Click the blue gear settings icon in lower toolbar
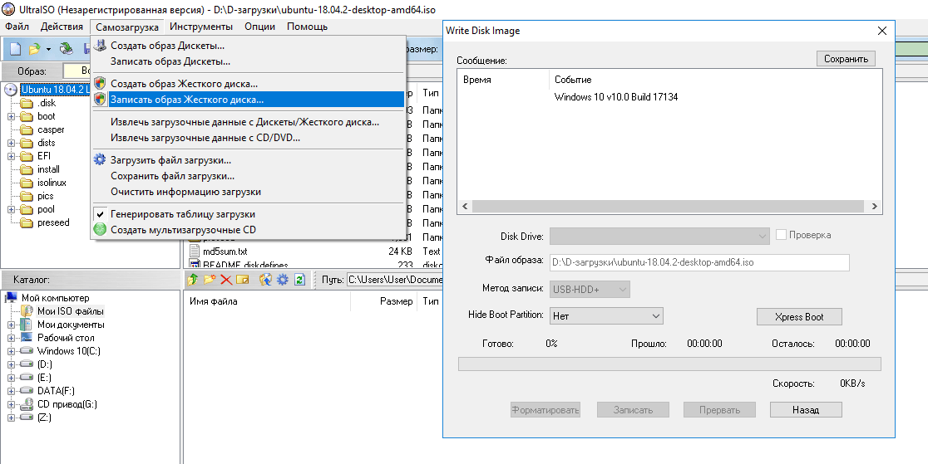 point(283,280)
